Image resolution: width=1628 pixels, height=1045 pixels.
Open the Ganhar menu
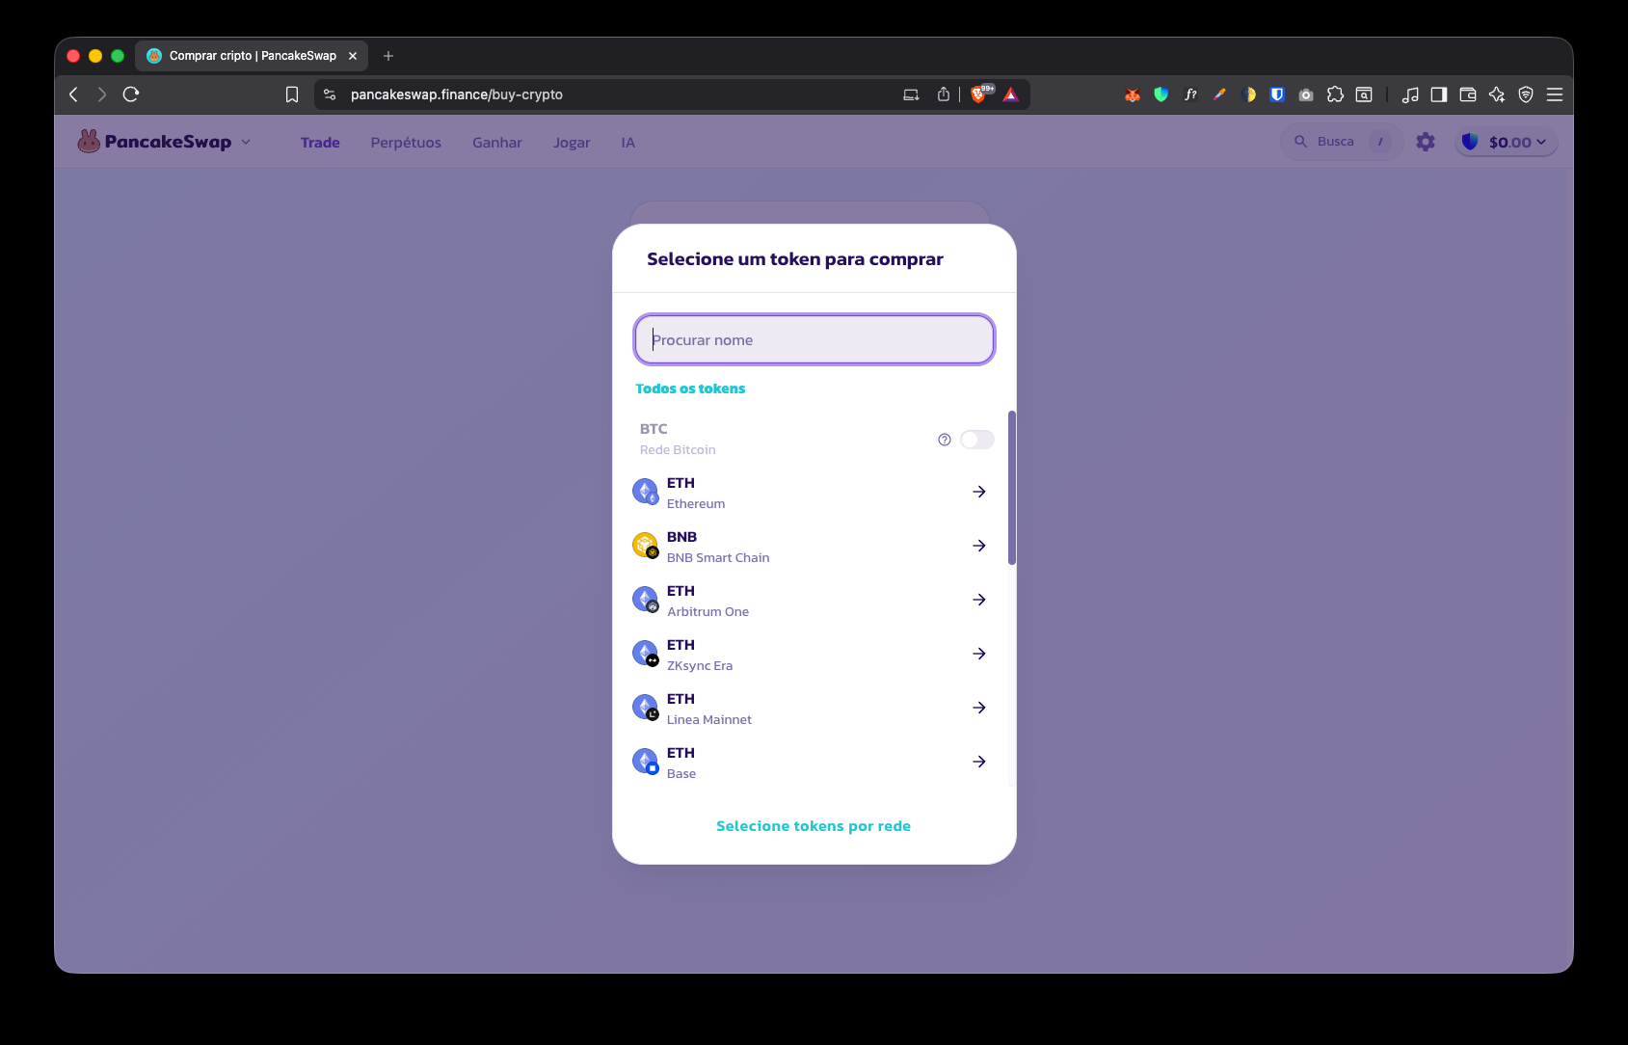click(497, 143)
